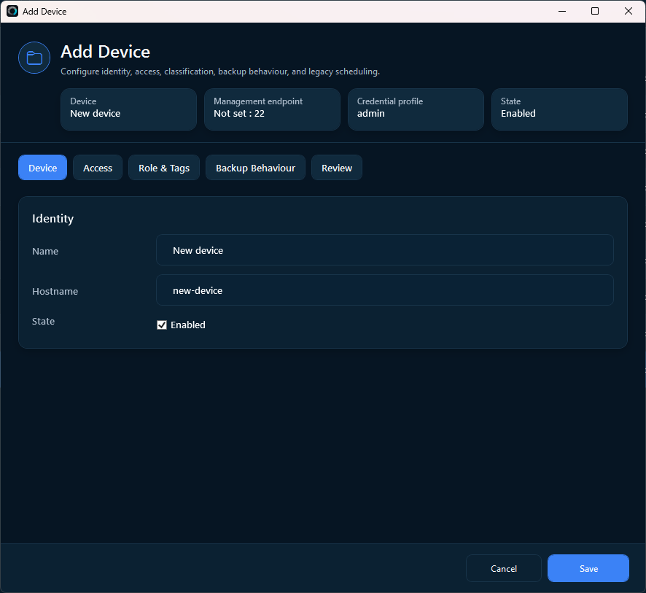
Task: Click the Identity section heading
Action: [x=52, y=218]
